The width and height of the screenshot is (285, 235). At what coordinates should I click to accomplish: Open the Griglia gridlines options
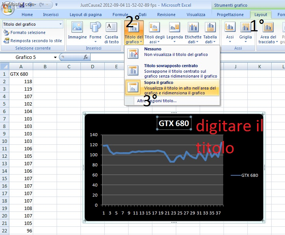[246, 32]
